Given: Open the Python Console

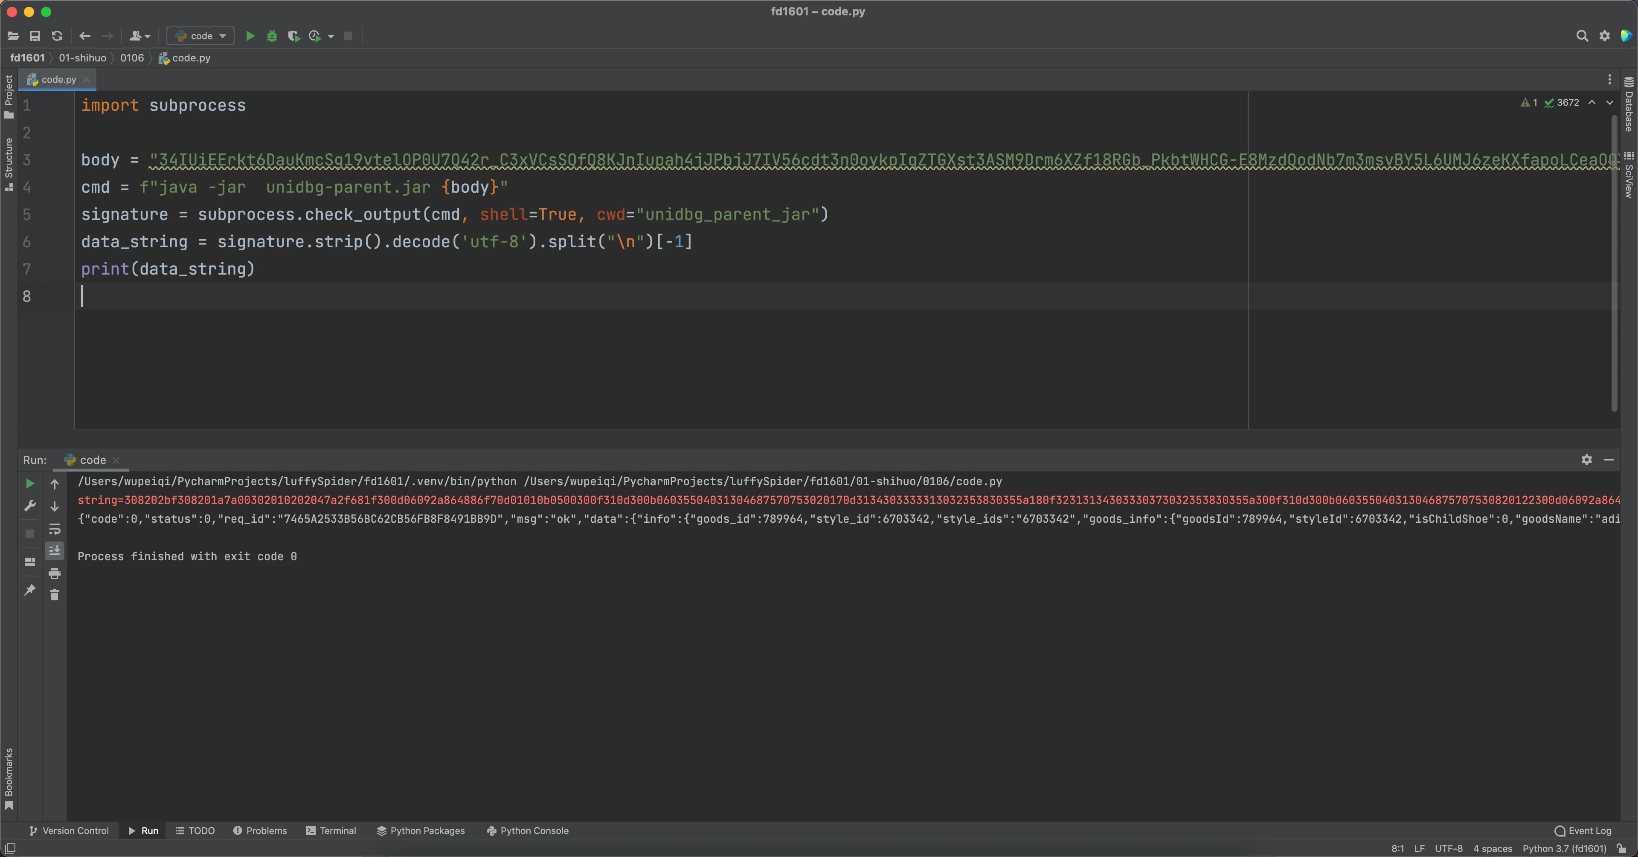Looking at the screenshot, I should tap(527, 830).
